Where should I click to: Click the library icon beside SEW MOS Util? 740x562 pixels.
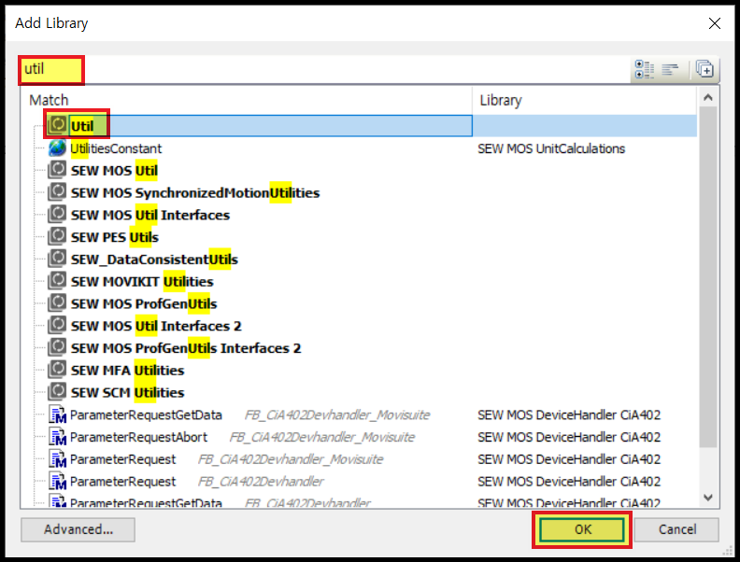point(58,170)
